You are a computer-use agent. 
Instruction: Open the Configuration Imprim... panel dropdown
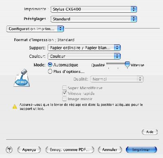pyautogui.click(x=35, y=29)
